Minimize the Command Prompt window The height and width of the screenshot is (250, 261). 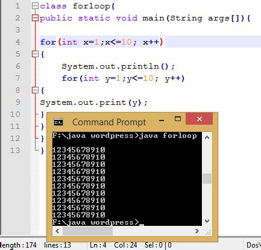point(162,120)
